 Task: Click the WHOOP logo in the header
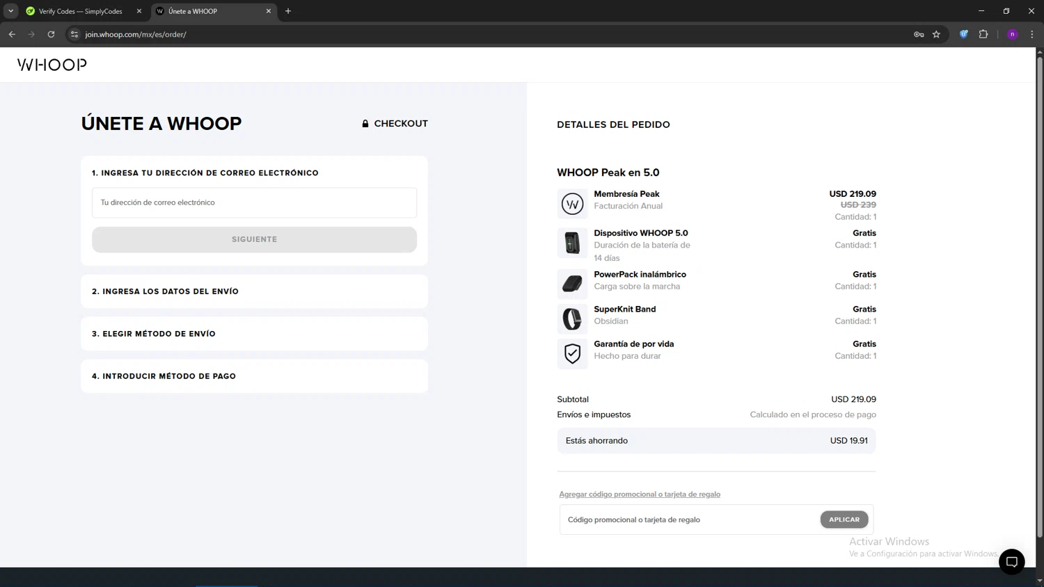(x=52, y=65)
